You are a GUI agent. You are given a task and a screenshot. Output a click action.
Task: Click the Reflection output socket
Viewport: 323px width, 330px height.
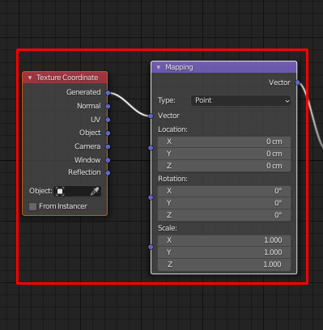[108, 173]
